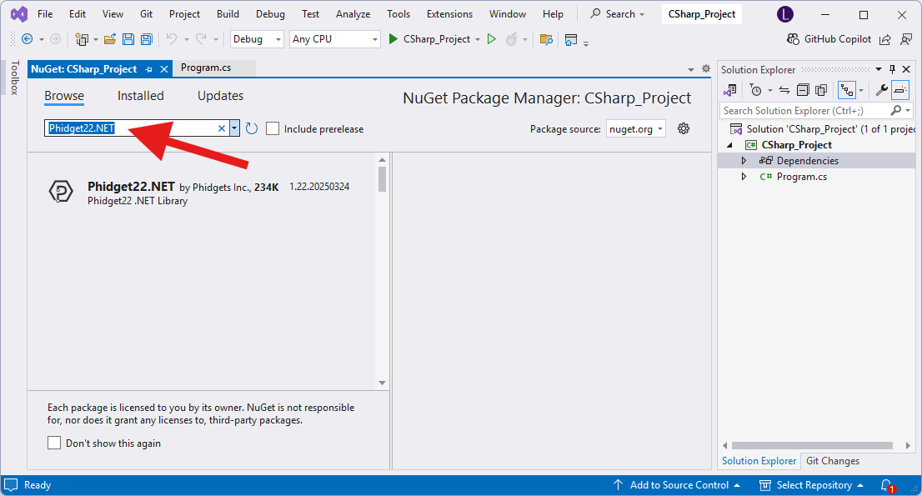Open the File menu
The width and height of the screenshot is (922, 496).
[45, 14]
